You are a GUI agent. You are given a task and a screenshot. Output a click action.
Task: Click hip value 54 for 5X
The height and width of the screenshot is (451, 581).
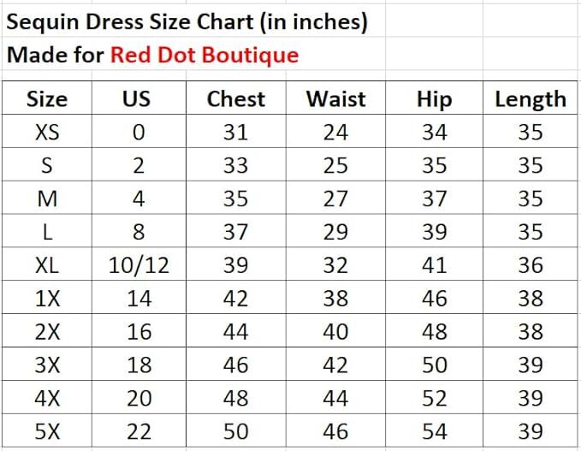(x=435, y=430)
